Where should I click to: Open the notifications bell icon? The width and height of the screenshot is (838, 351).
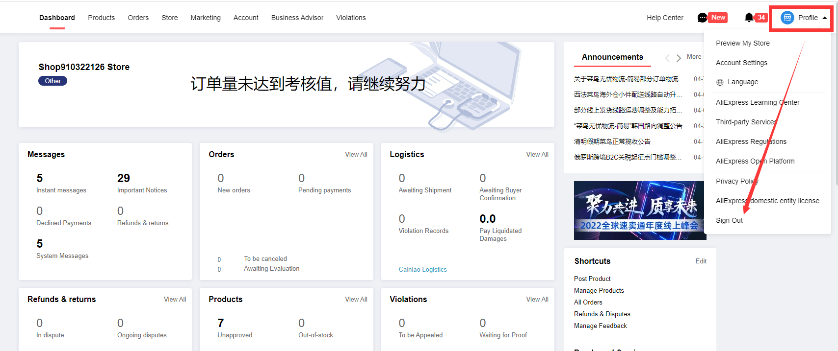pyautogui.click(x=749, y=18)
